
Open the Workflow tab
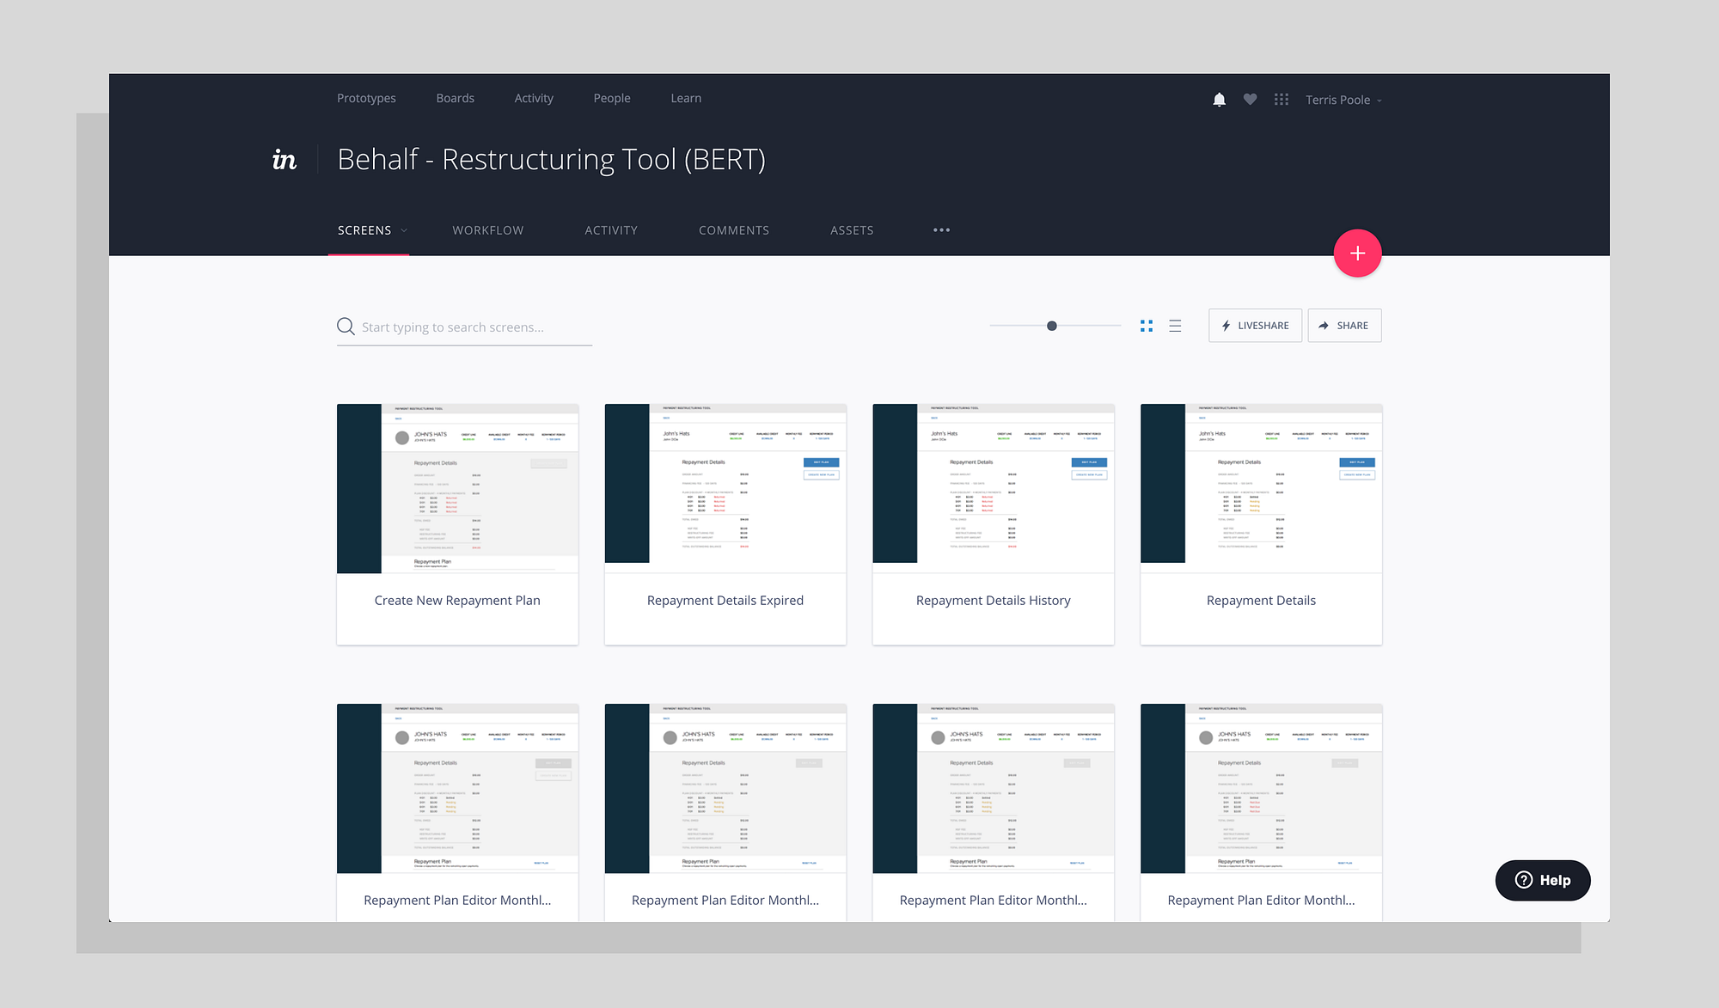(487, 230)
